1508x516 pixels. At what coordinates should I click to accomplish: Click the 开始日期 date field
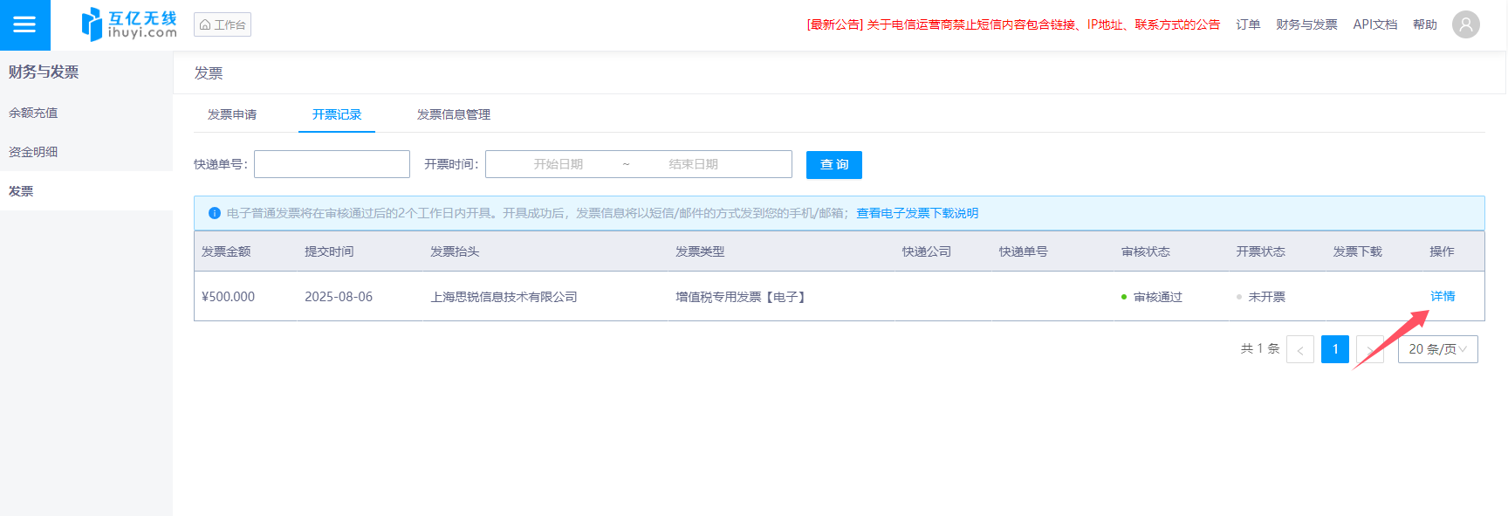pyautogui.click(x=558, y=164)
